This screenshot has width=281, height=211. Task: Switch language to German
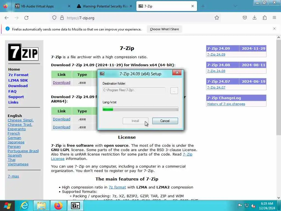14,138
